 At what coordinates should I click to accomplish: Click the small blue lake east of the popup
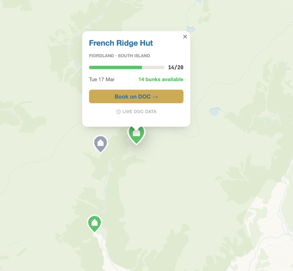click(x=215, y=111)
